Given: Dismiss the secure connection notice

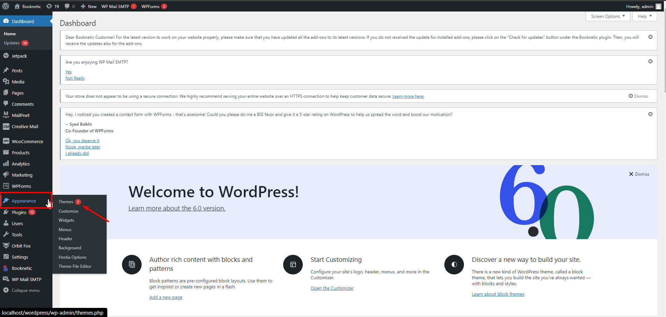Looking at the screenshot, I should coord(638,96).
